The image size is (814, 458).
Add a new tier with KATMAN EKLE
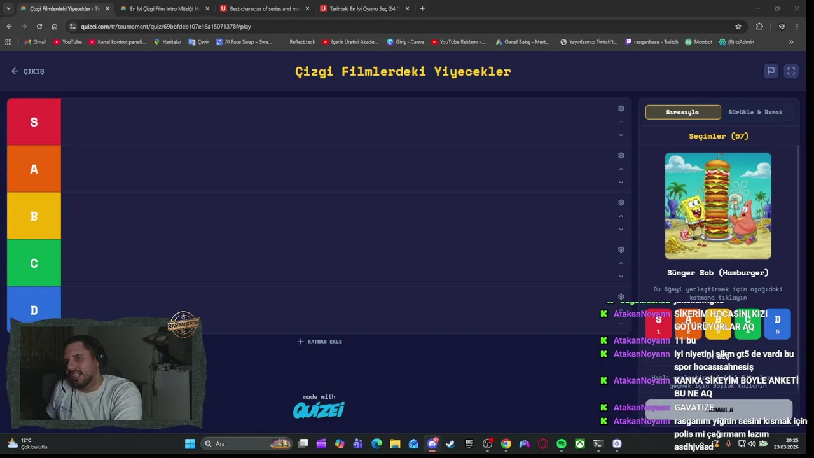320,342
